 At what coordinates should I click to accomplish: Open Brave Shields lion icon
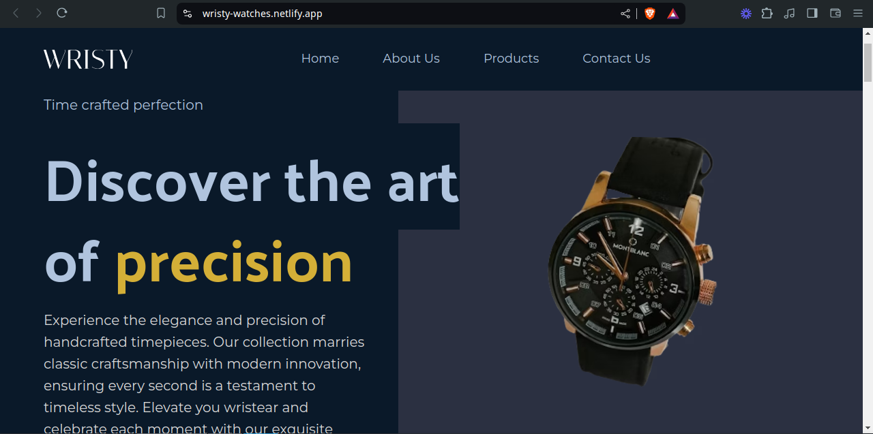pos(650,14)
